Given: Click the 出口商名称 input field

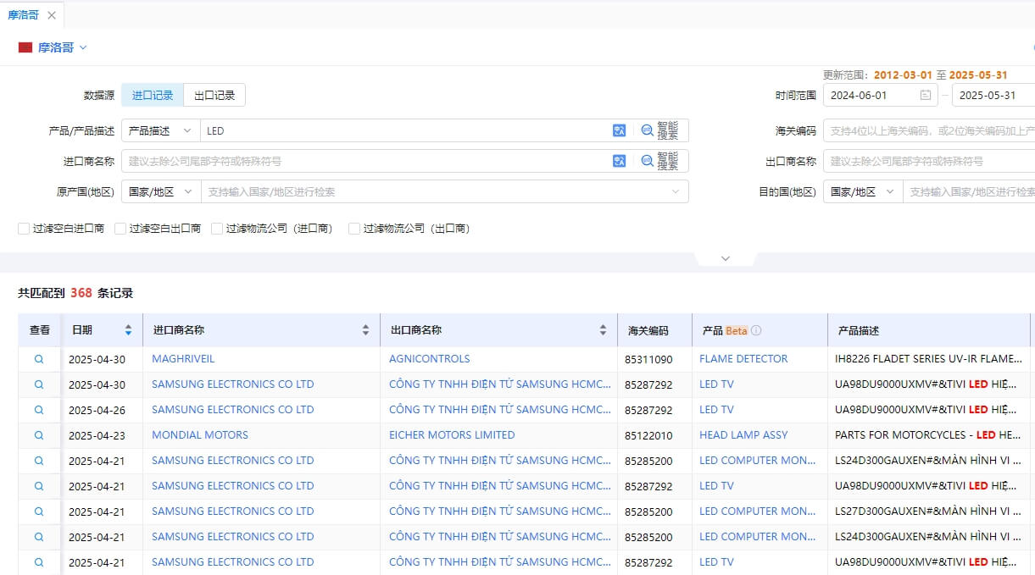Looking at the screenshot, I should click(929, 161).
